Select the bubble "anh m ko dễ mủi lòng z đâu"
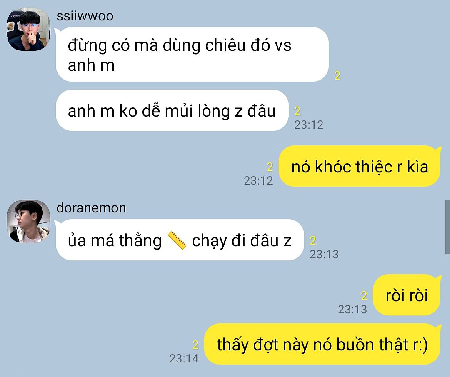Image resolution: width=450 pixels, height=377 pixels. tap(172, 110)
